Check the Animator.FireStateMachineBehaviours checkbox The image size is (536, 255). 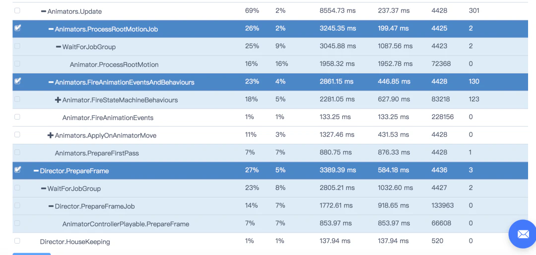pos(17,99)
